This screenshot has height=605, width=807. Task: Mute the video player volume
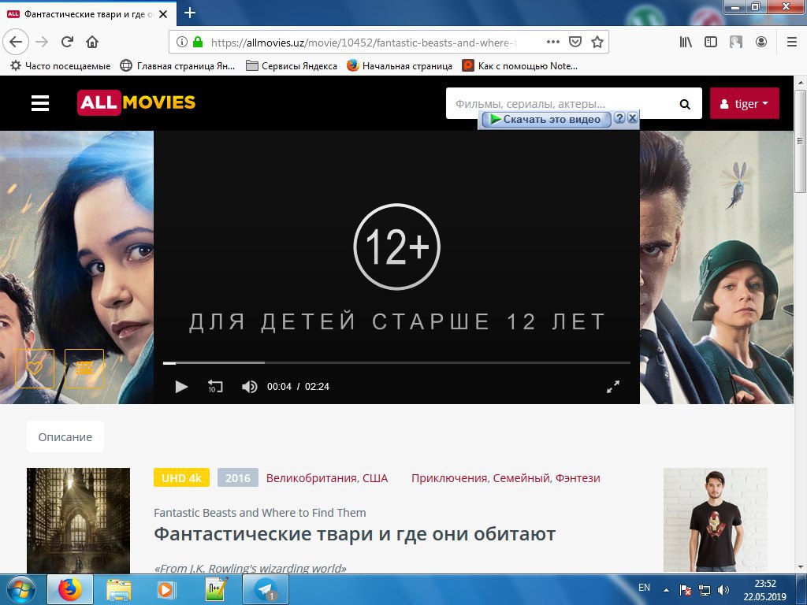[250, 386]
